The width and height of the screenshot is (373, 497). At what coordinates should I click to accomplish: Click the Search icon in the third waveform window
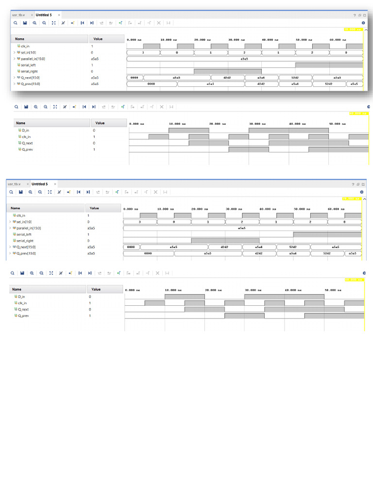(x=11, y=192)
